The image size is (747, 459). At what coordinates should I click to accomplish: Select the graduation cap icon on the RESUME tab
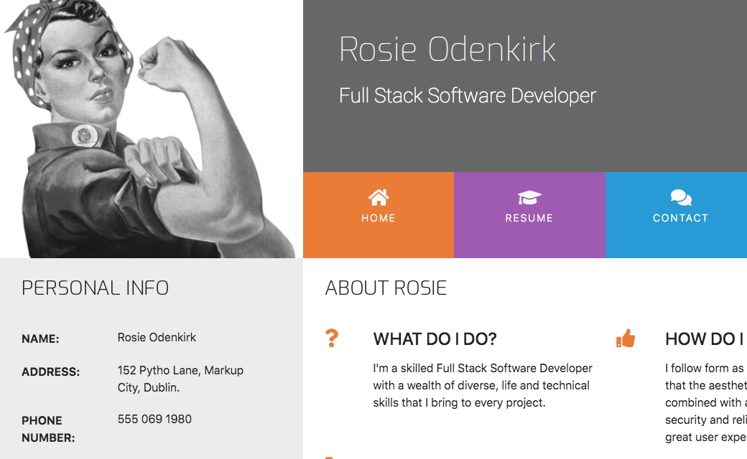coord(529,198)
